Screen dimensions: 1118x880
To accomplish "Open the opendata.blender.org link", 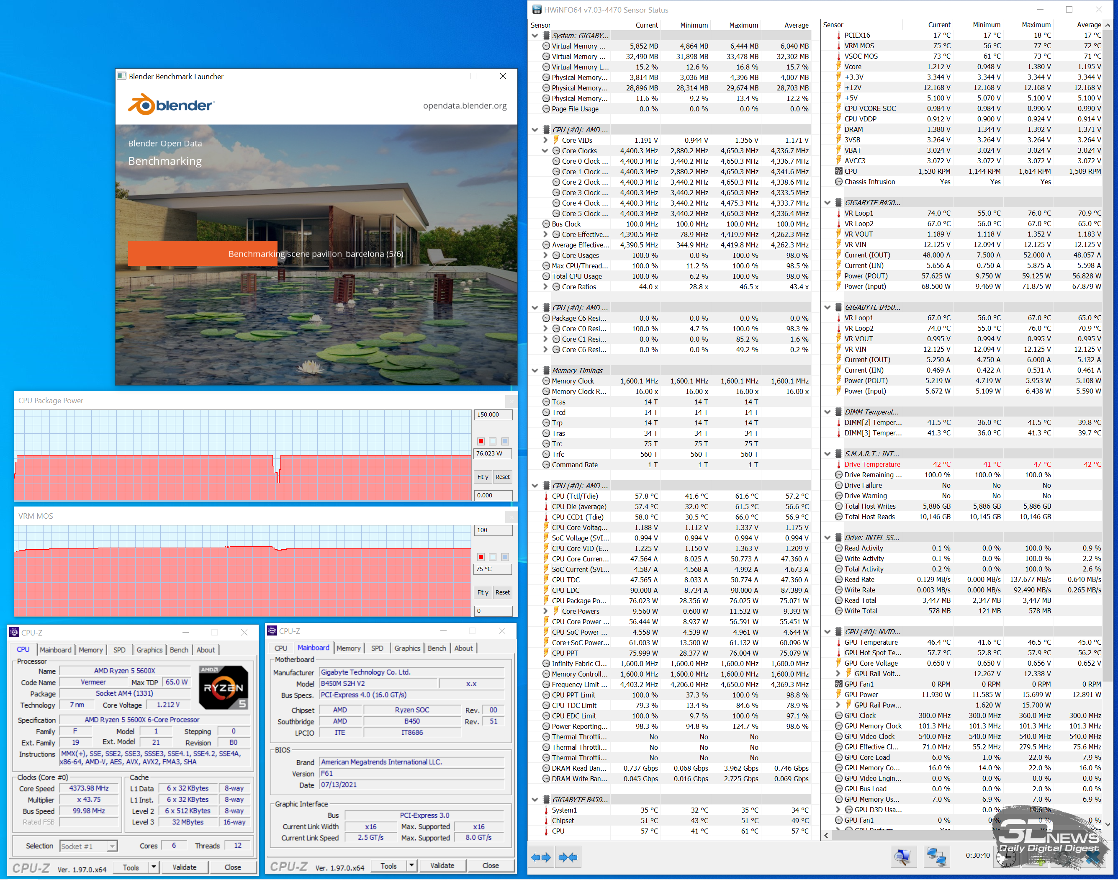I will click(x=465, y=105).
